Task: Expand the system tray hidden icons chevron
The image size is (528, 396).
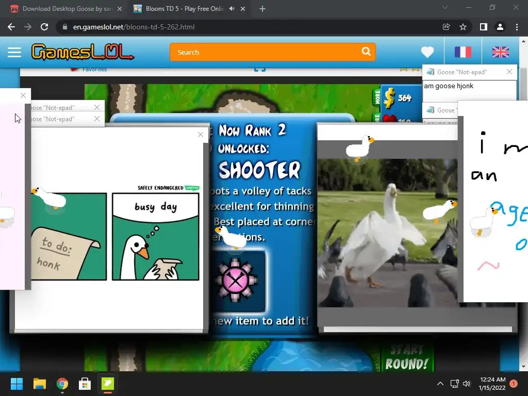Action: 440,384
